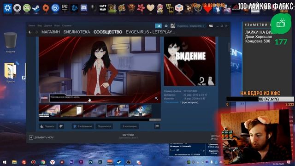Open ДРУЗЬЯ И ЧАТ panel
Screen dimensions: 295x166
(x=215, y=137)
